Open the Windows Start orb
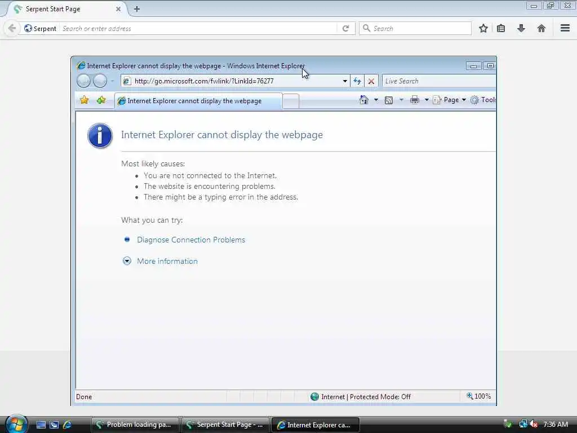577x433 pixels. (16, 424)
